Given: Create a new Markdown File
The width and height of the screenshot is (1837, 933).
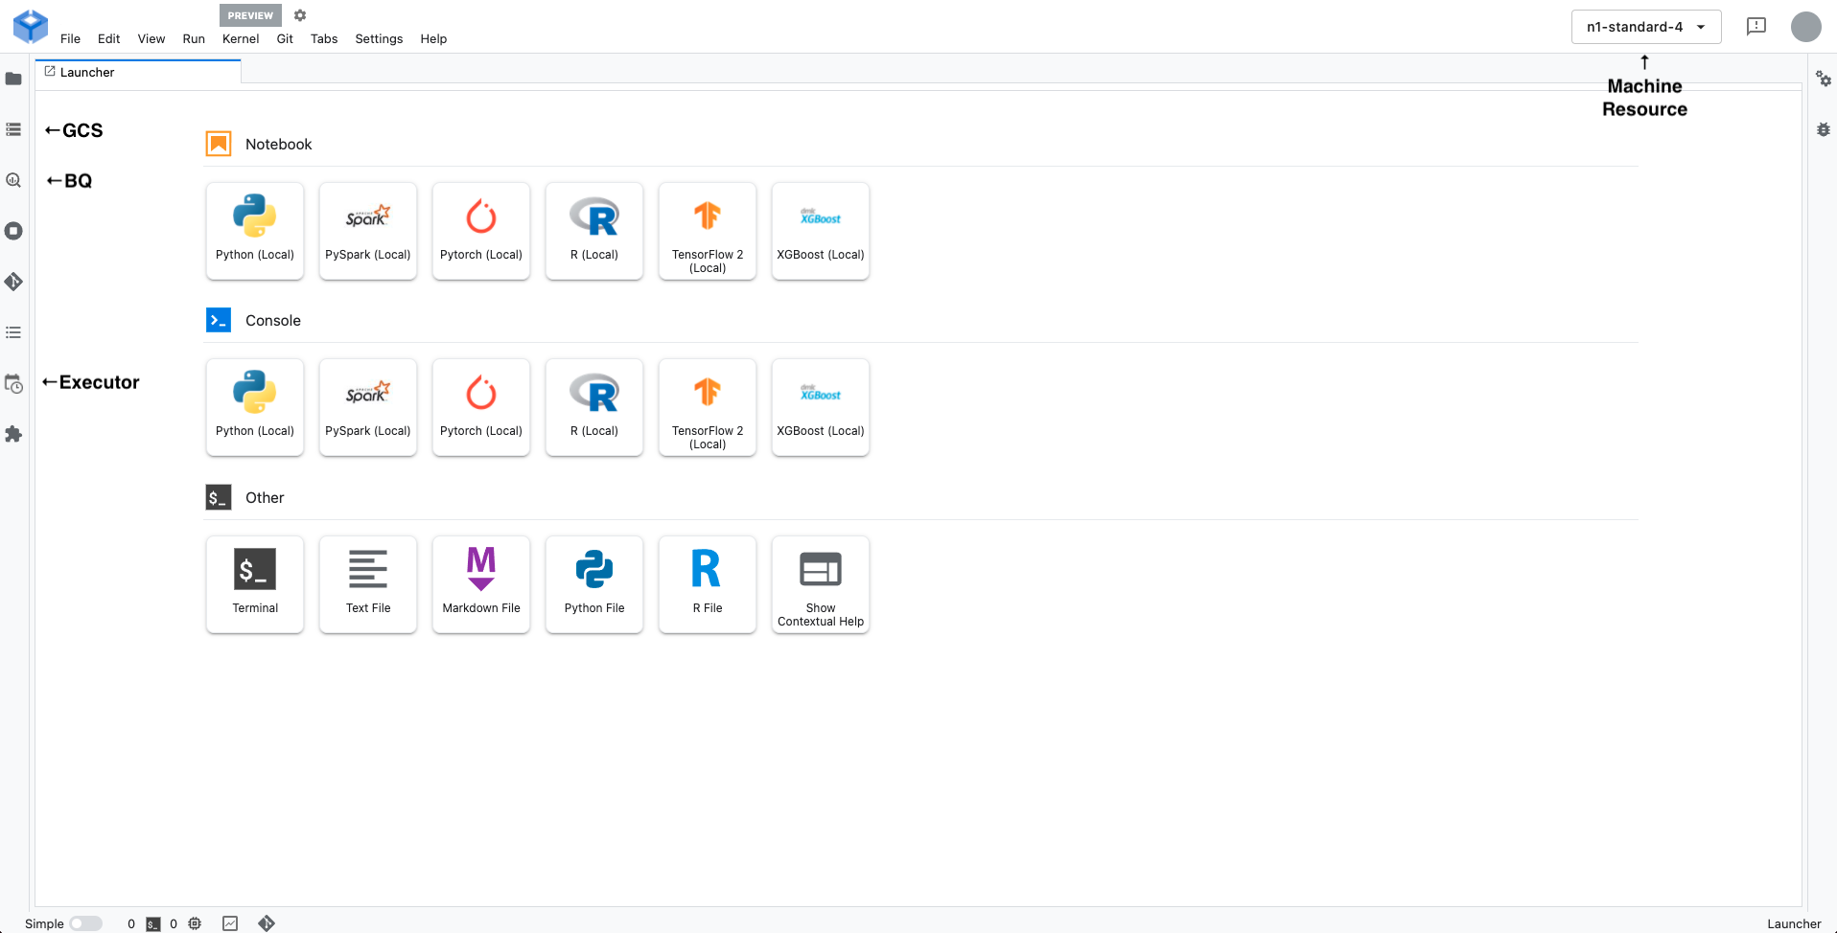Looking at the screenshot, I should coord(481,584).
